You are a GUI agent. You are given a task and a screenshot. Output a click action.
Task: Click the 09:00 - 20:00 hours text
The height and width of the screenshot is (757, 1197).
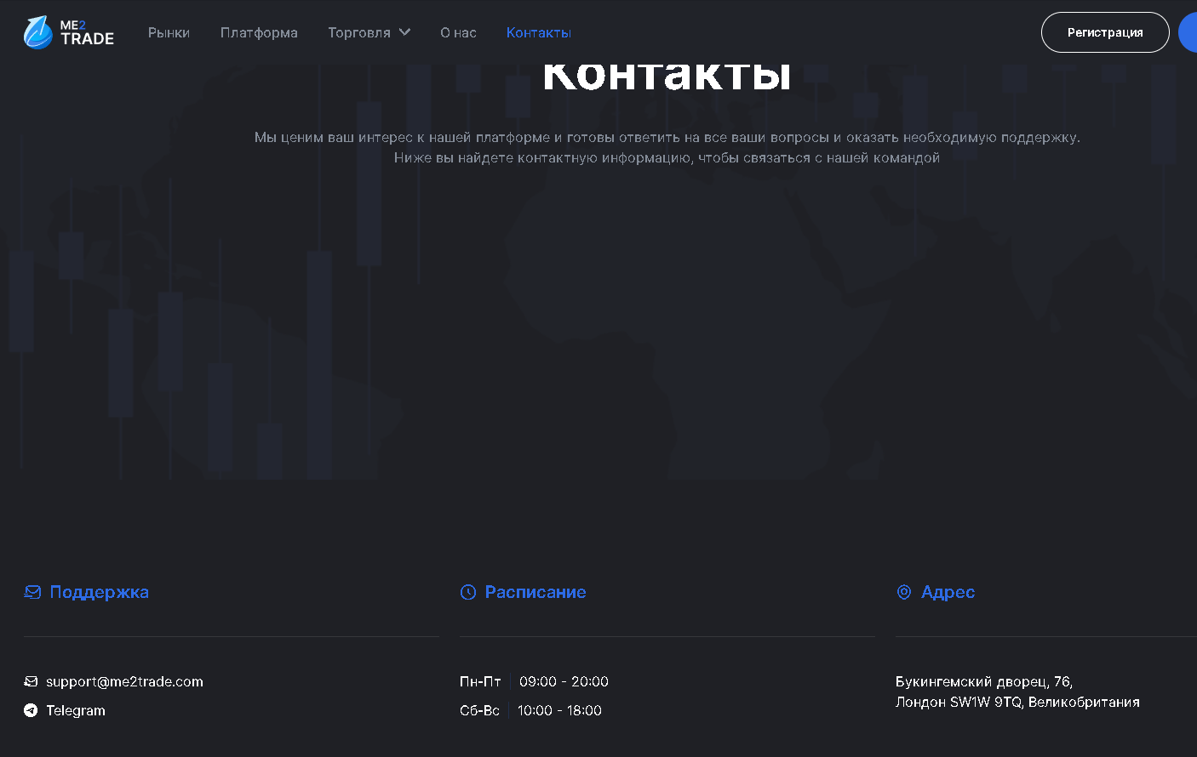point(564,681)
